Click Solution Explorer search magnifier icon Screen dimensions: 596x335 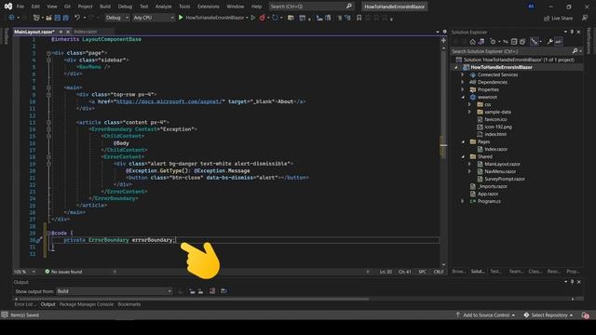coord(576,51)
